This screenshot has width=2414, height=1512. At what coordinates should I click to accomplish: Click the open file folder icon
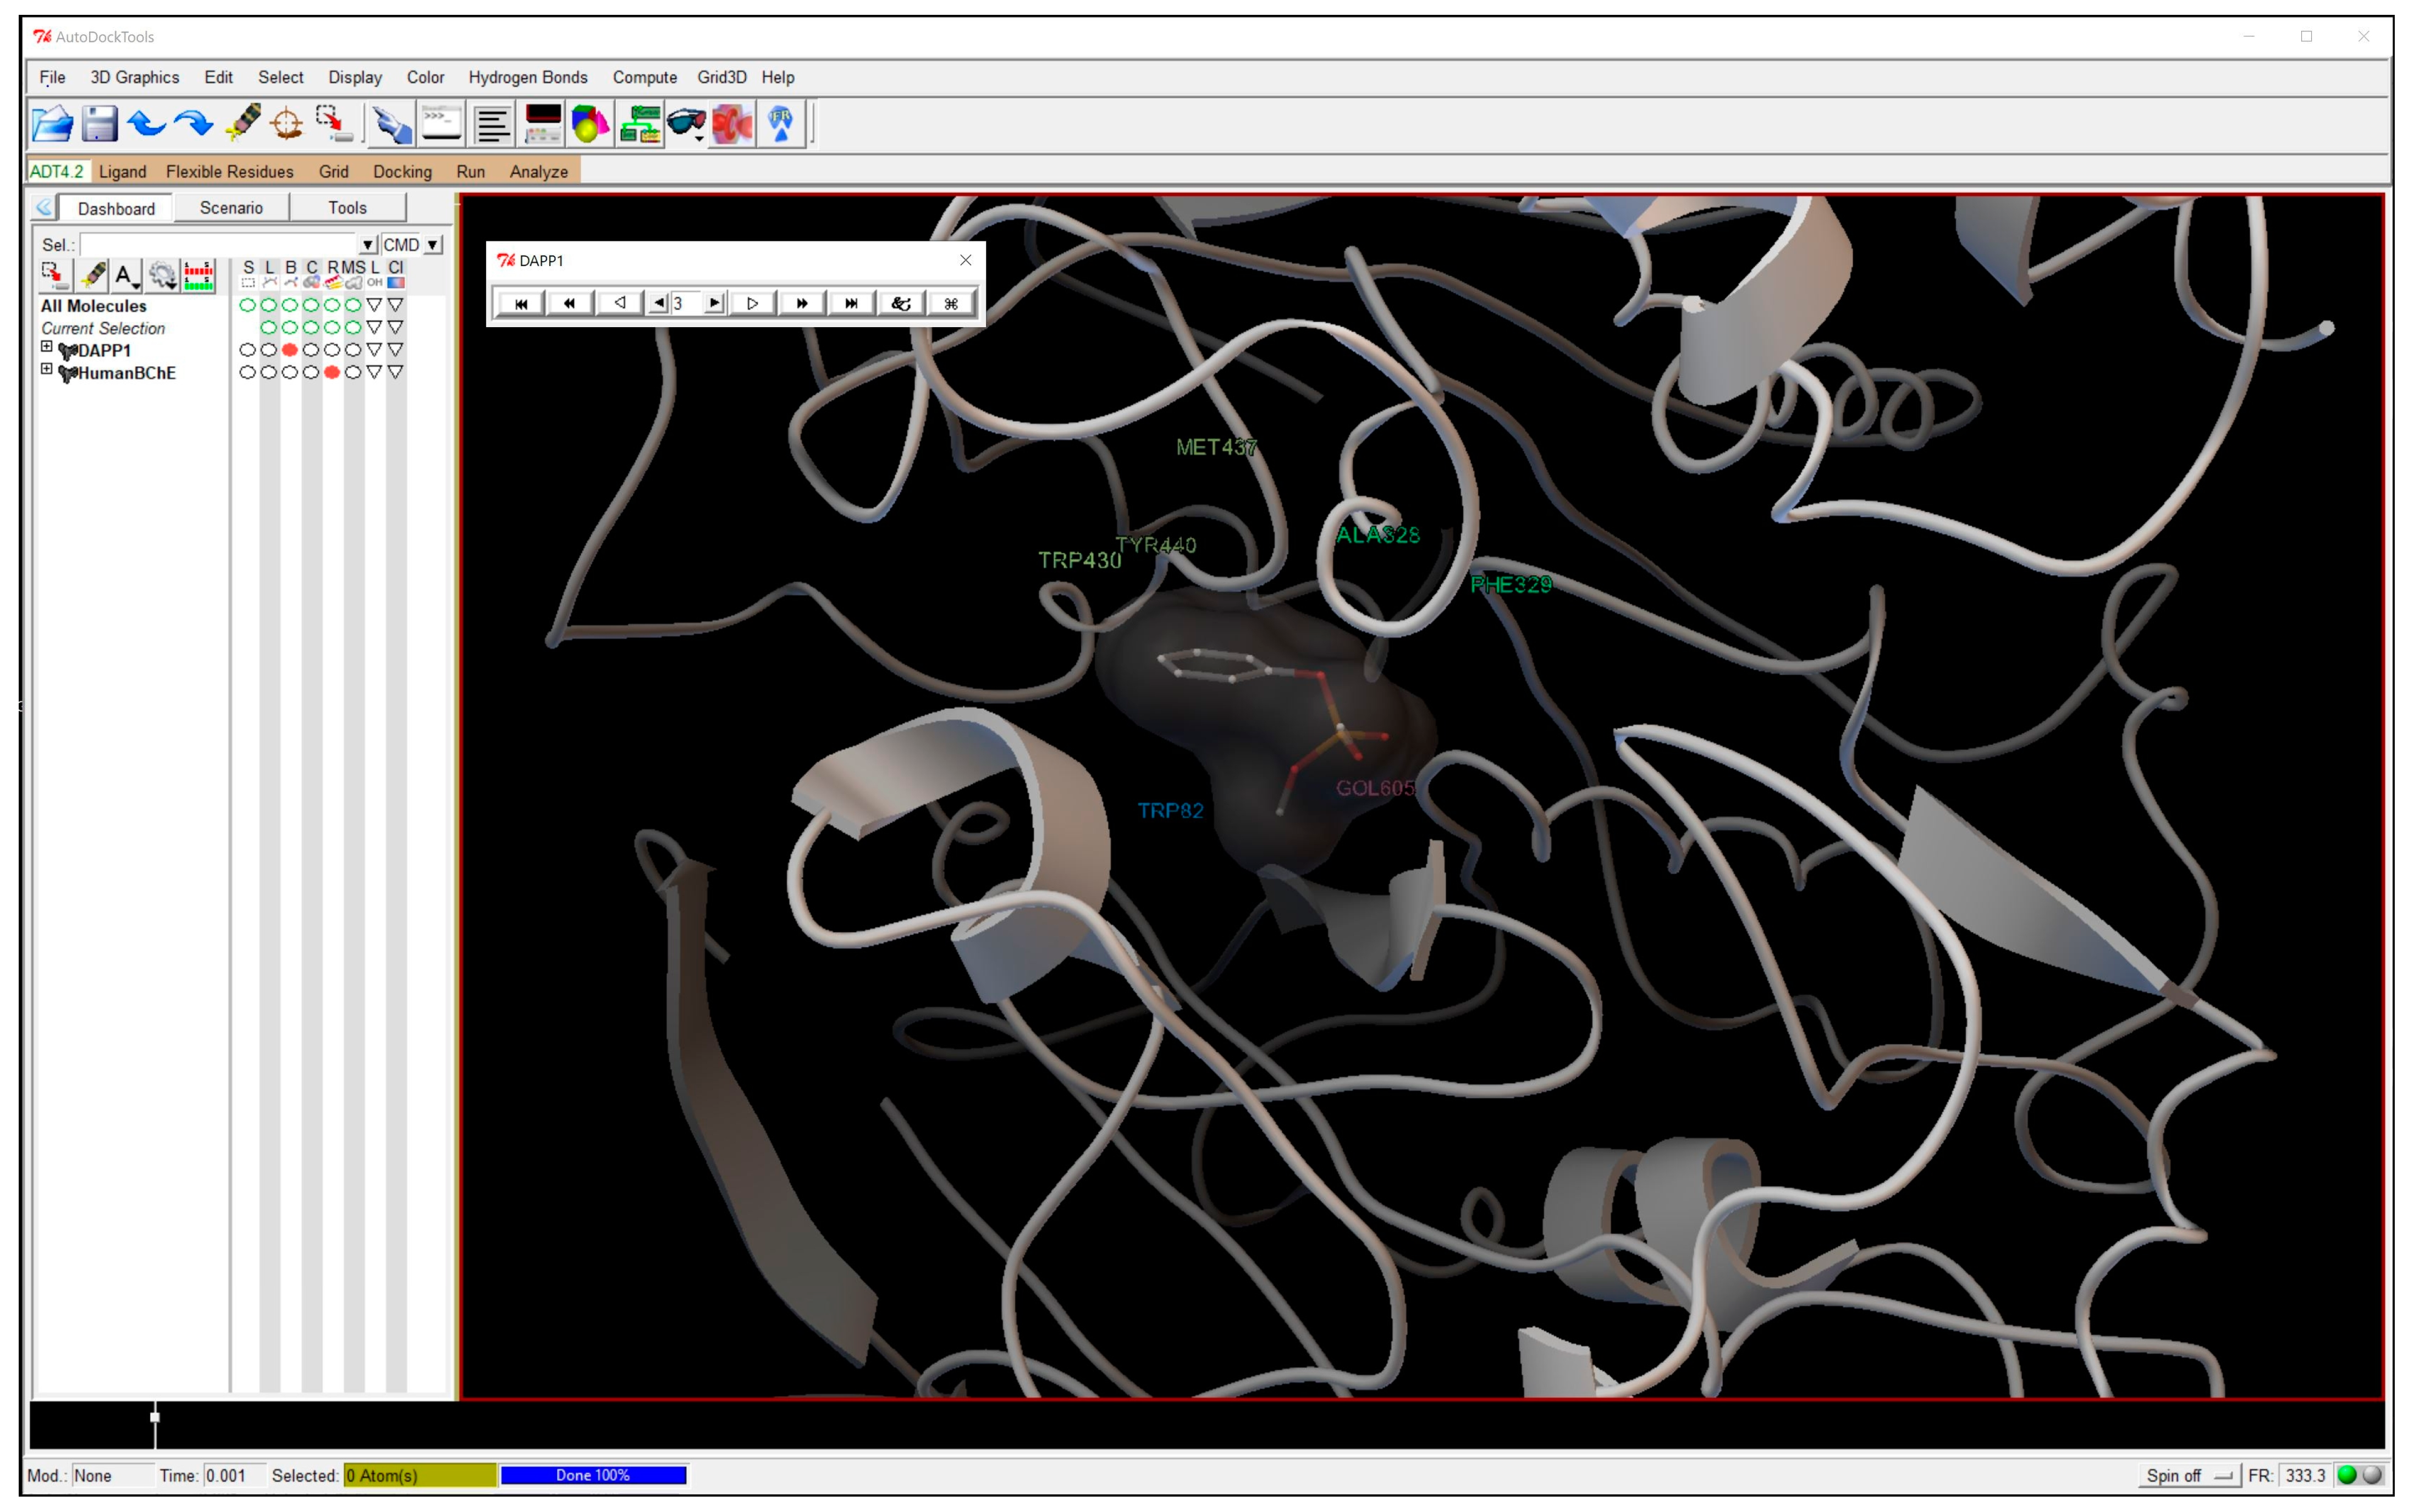(x=52, y=124)
